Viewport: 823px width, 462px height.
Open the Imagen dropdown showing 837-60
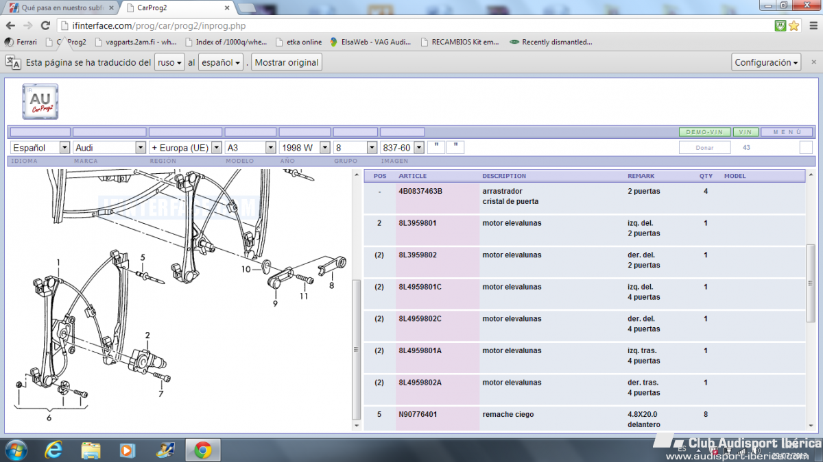click(x=402, y=147)
